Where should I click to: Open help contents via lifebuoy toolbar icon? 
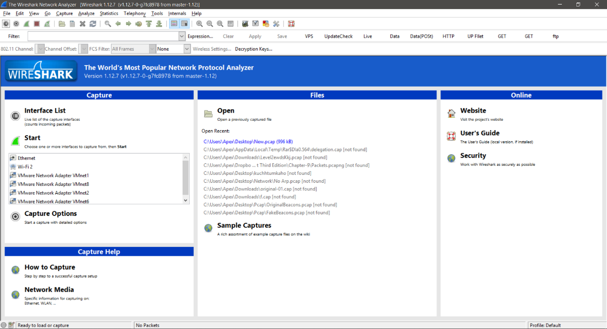(291, 24)
